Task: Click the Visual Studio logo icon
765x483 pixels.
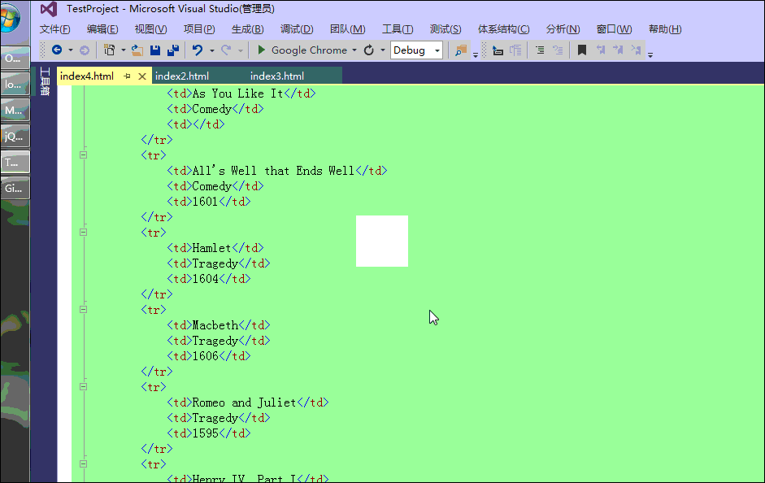Action: (x=48, y=9)
